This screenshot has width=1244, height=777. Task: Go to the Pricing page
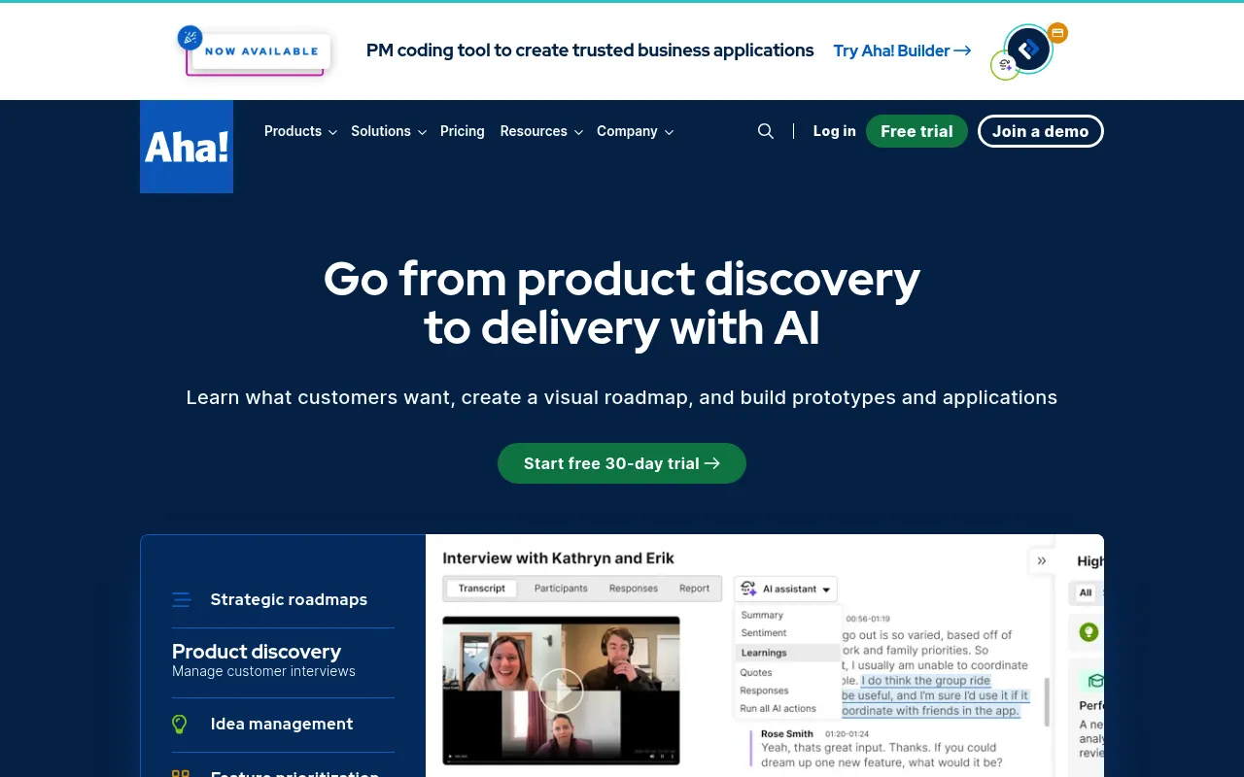[463, 131]
